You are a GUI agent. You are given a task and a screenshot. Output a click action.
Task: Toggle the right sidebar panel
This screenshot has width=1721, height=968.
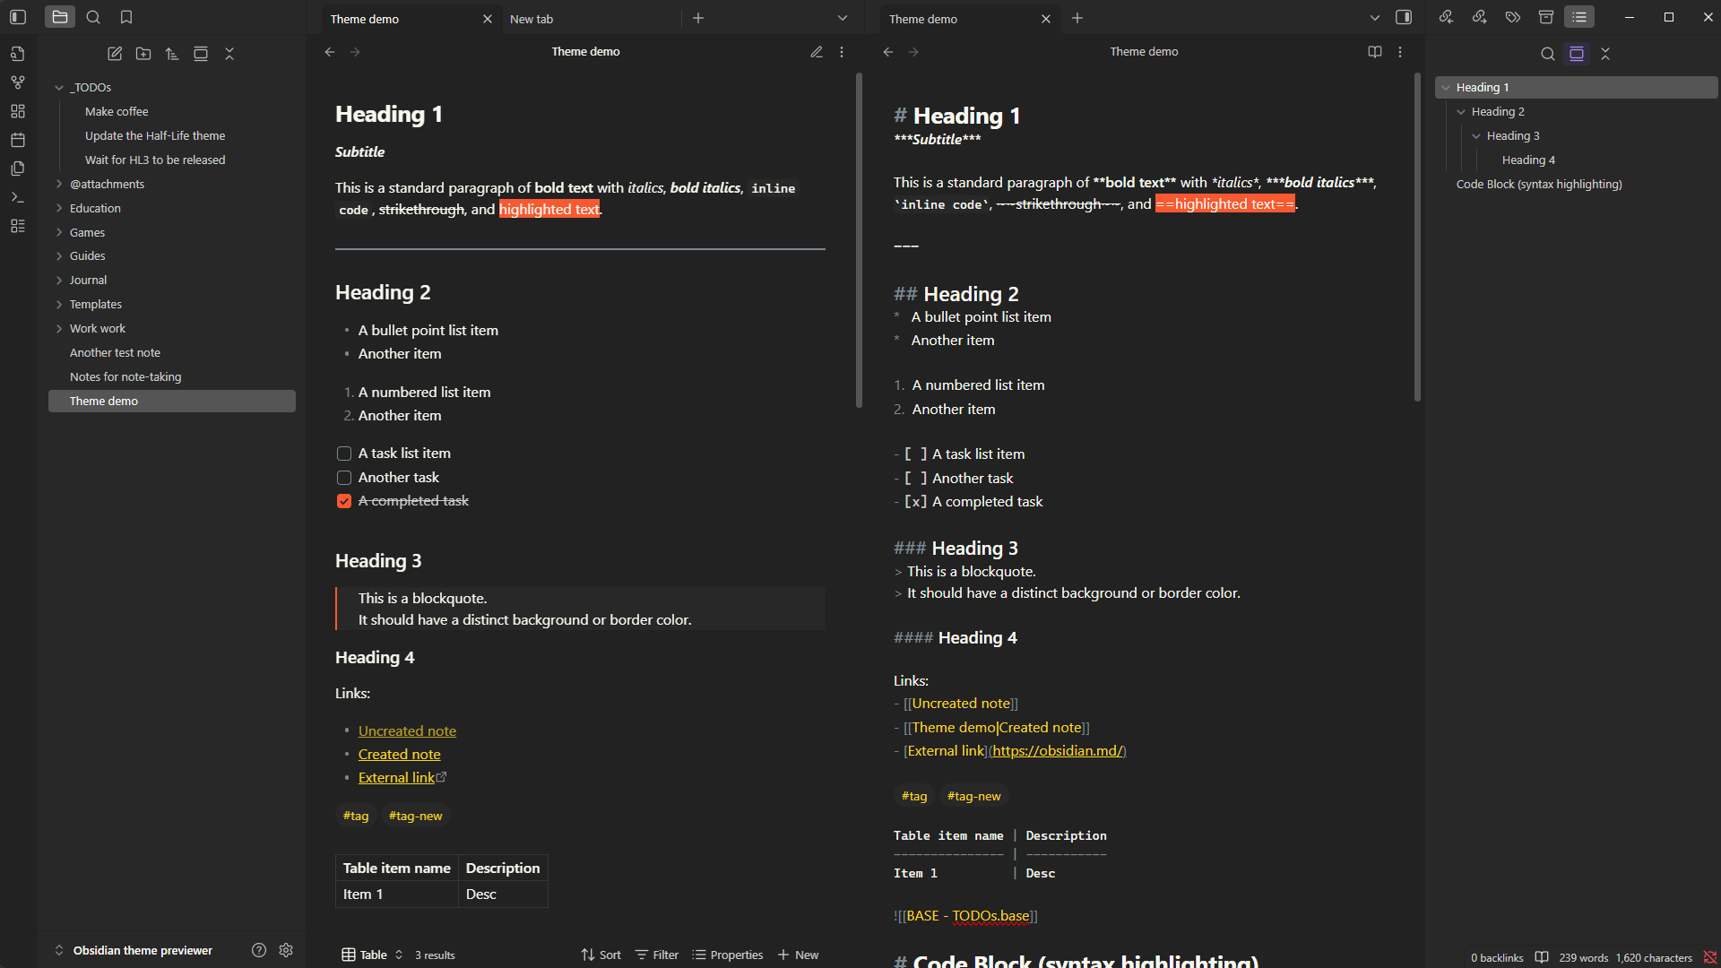click(x=1404, y=17)
